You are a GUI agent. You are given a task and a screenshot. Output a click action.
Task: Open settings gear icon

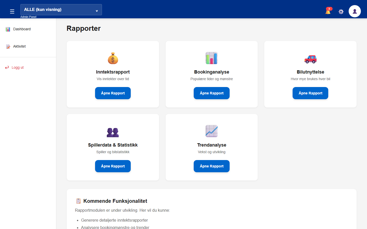[341, 11]
